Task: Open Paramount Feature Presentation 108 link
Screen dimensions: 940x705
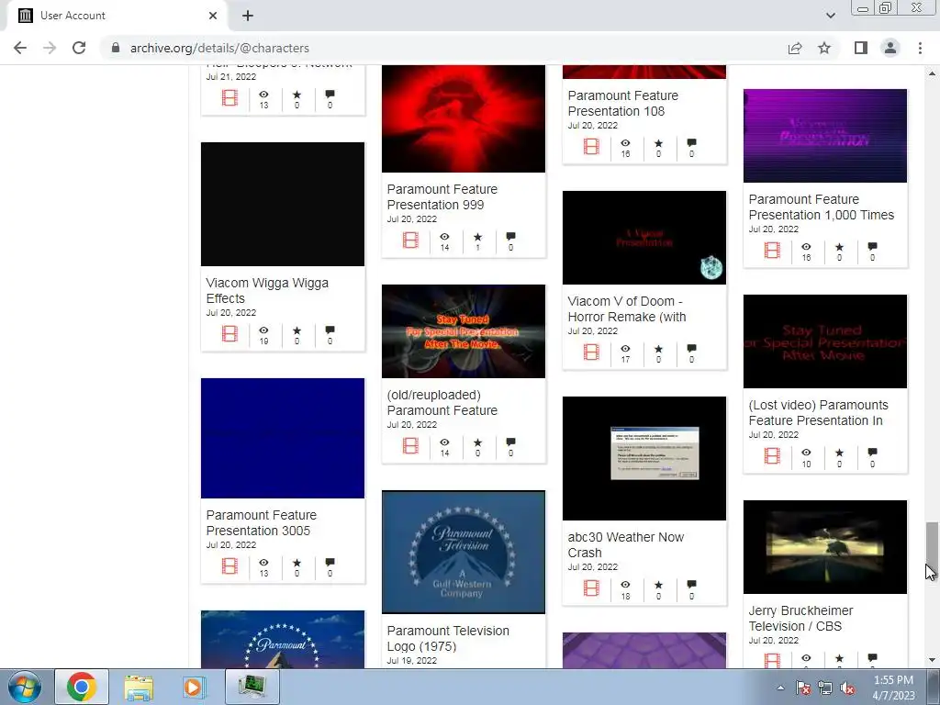Action: pos(623,103)
